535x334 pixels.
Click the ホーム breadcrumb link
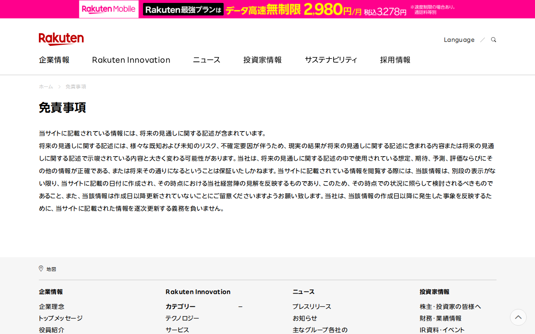coord(46,86)
